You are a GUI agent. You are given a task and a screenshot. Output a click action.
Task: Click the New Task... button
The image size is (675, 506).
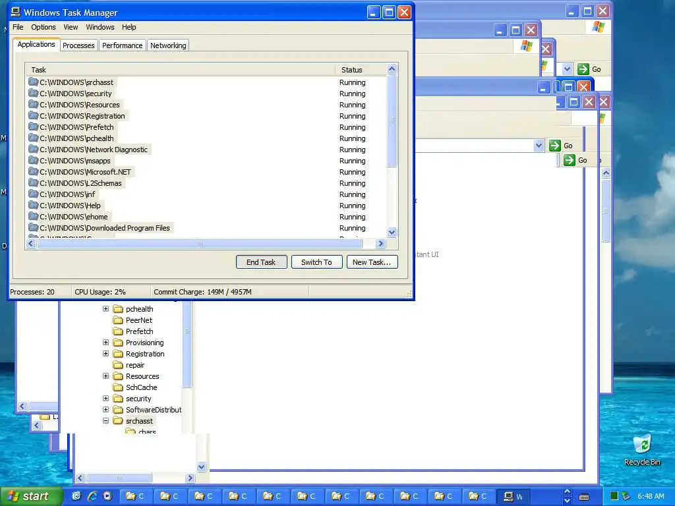coord(372,262)
